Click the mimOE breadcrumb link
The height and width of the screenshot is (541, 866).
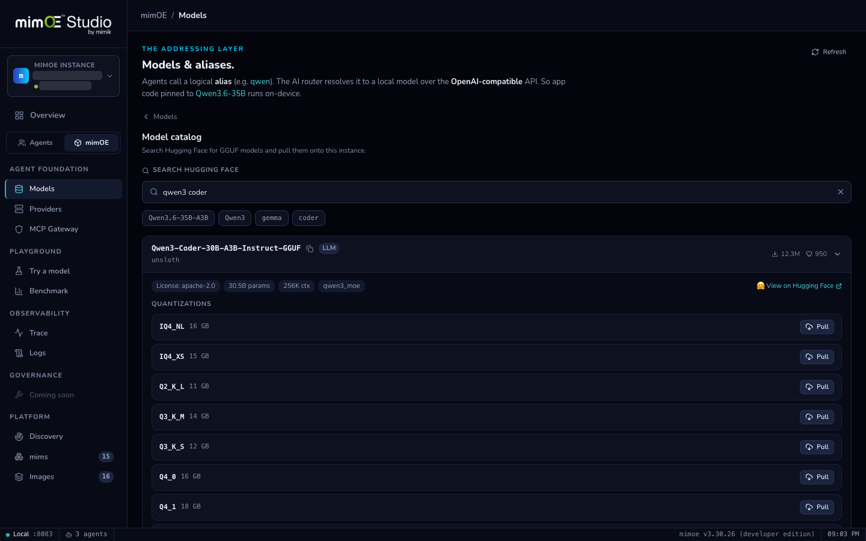point(154,16)
